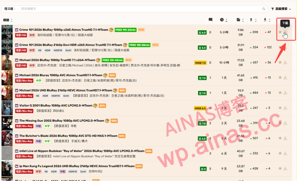297x181 pixels.
Task: Click 電影/HD tag in Michael TrueHD x264 row
Action: (x=21, y=65)
